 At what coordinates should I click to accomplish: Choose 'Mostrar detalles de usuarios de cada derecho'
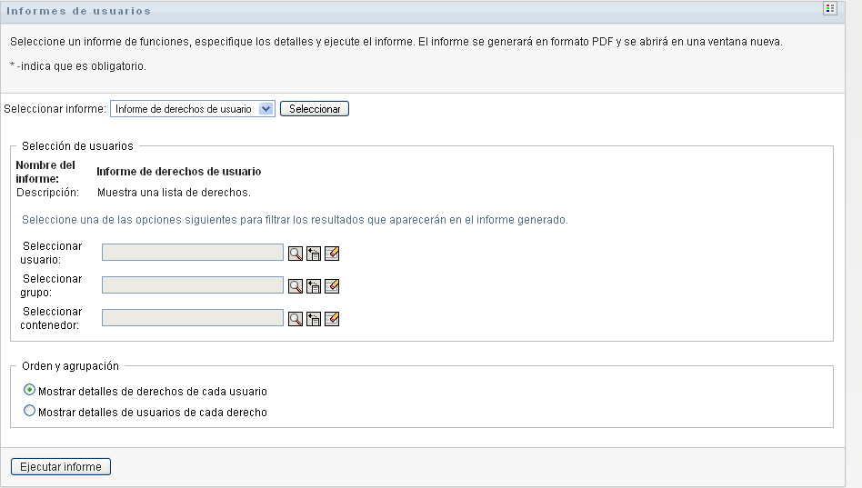click(x=30, y=412)
